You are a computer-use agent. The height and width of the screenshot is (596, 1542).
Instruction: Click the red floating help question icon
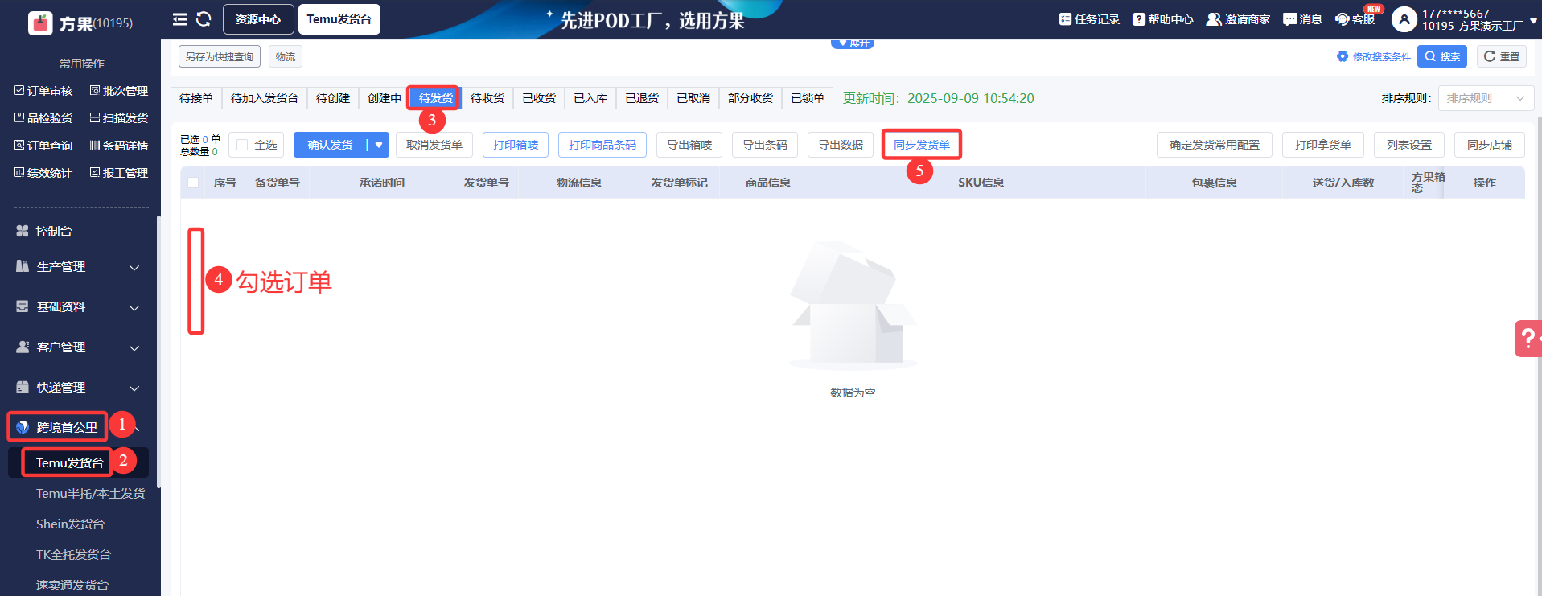click(1528, 339)
